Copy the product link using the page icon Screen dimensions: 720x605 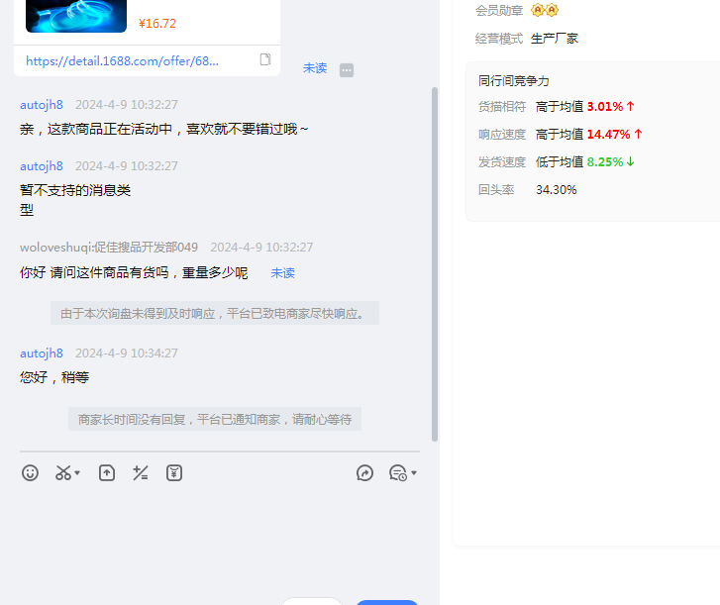265,59
